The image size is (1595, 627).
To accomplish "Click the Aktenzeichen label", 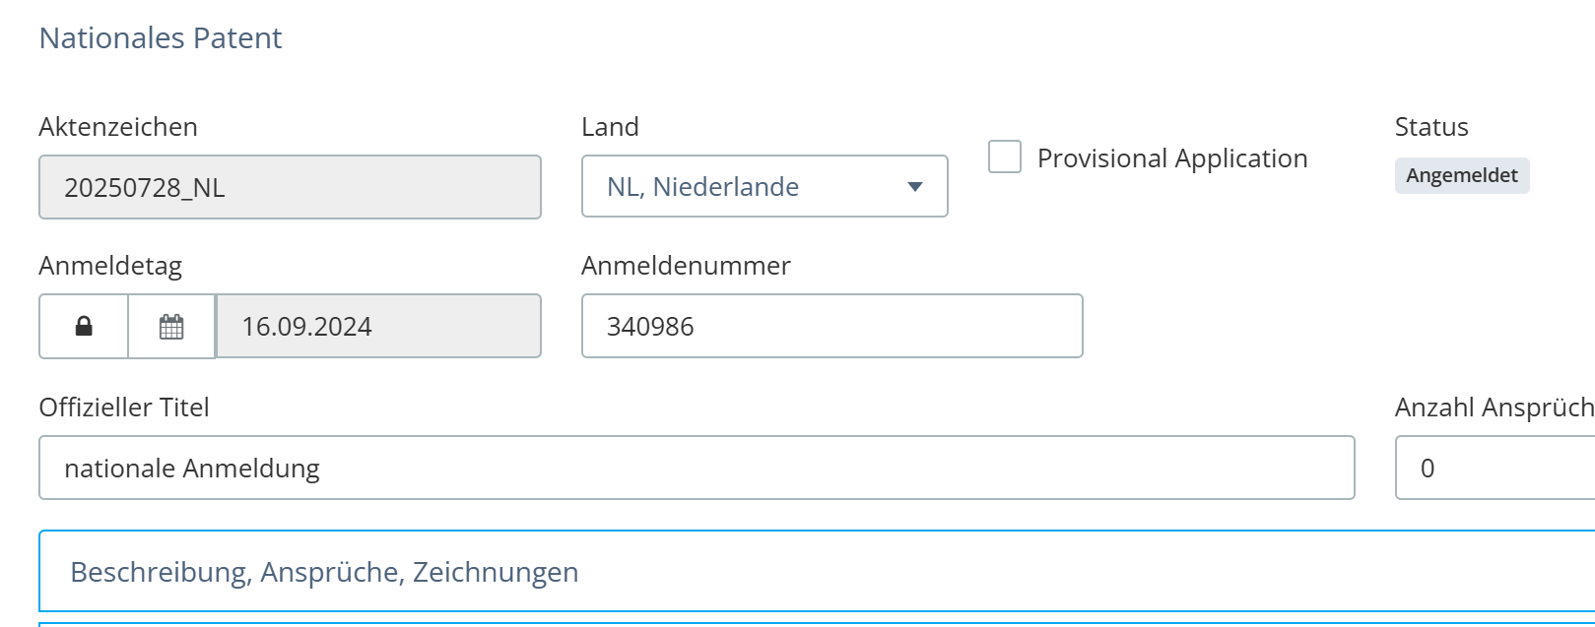I will (118, 127).
